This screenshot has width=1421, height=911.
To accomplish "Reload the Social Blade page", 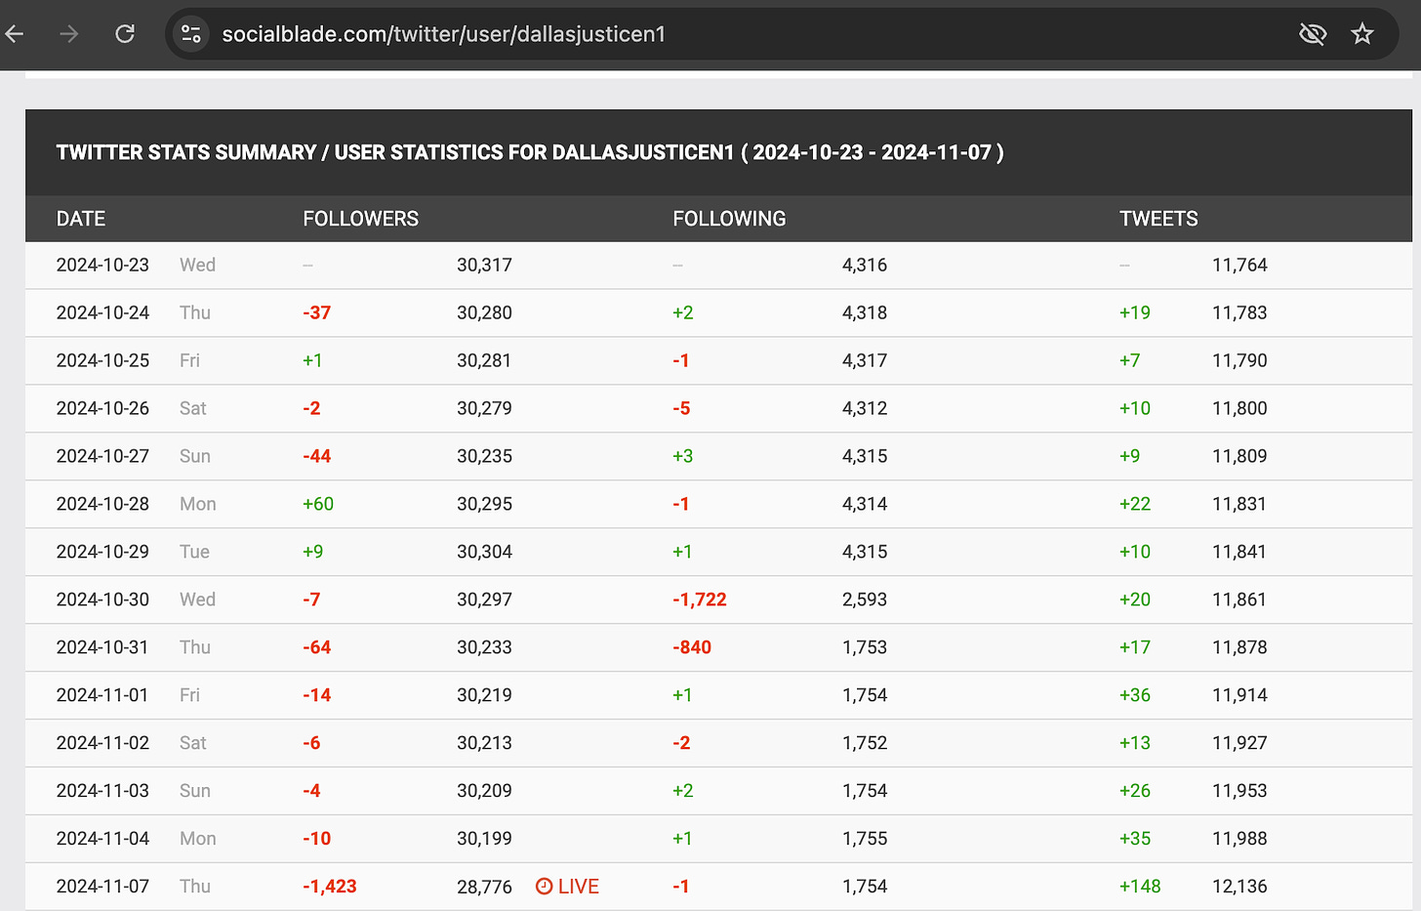I will [x=125, y=34].
